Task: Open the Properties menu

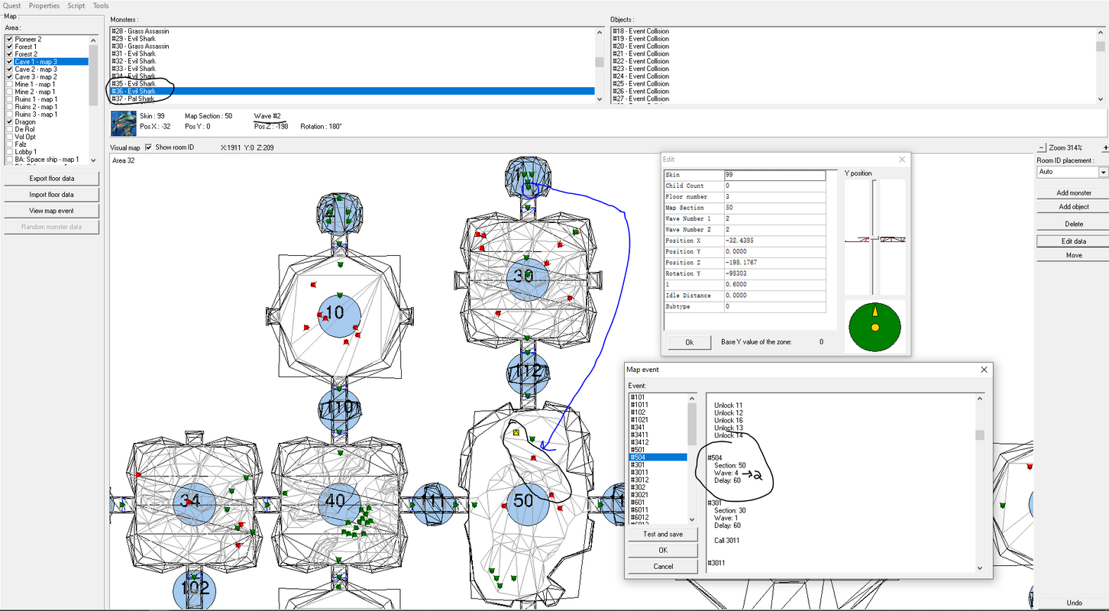Action: coord(44,5)
